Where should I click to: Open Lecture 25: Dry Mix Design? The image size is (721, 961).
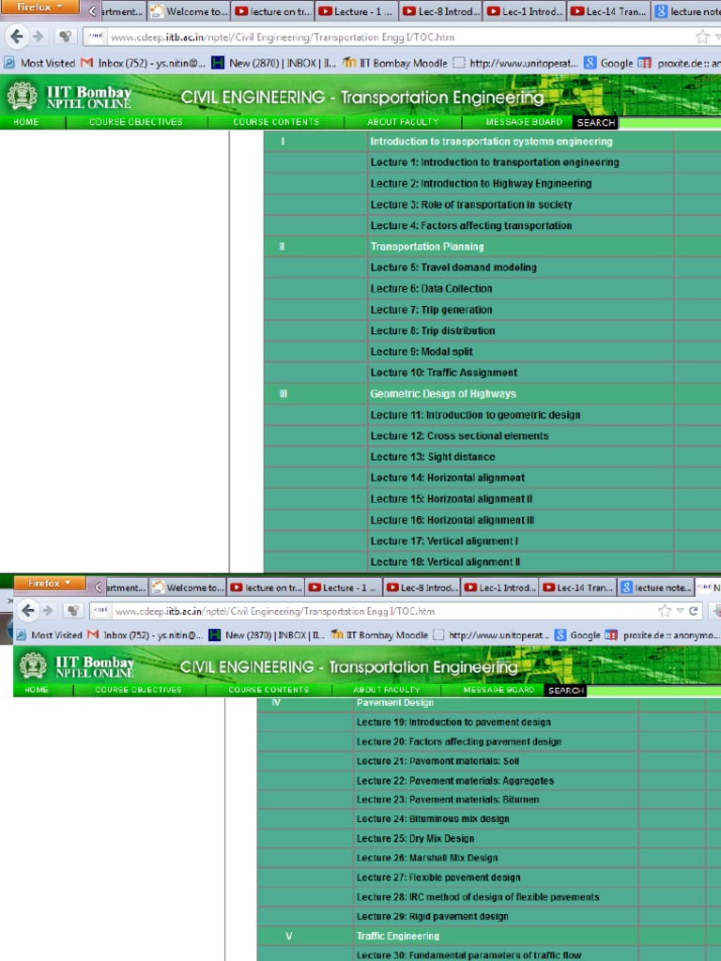[415, 838]
